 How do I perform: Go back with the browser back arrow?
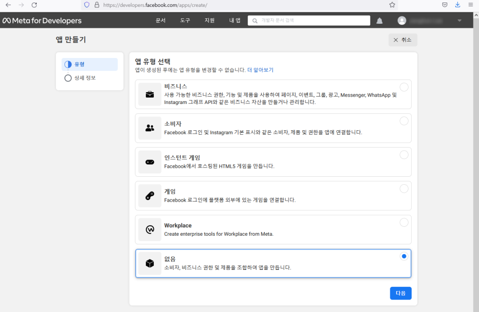click(x=8, y=5)
